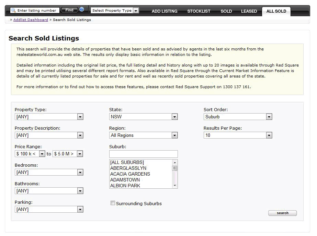The image size is (317, 236).
Task: Open the STOCKLIST tab
Action: tap(199, 11)
